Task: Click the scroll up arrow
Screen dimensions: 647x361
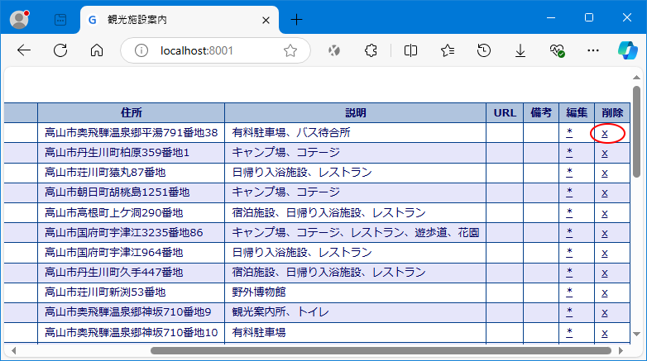Action: [636, 77]
